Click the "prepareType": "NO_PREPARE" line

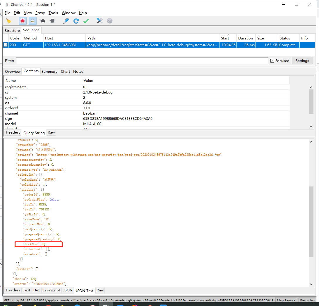point(40,170)
